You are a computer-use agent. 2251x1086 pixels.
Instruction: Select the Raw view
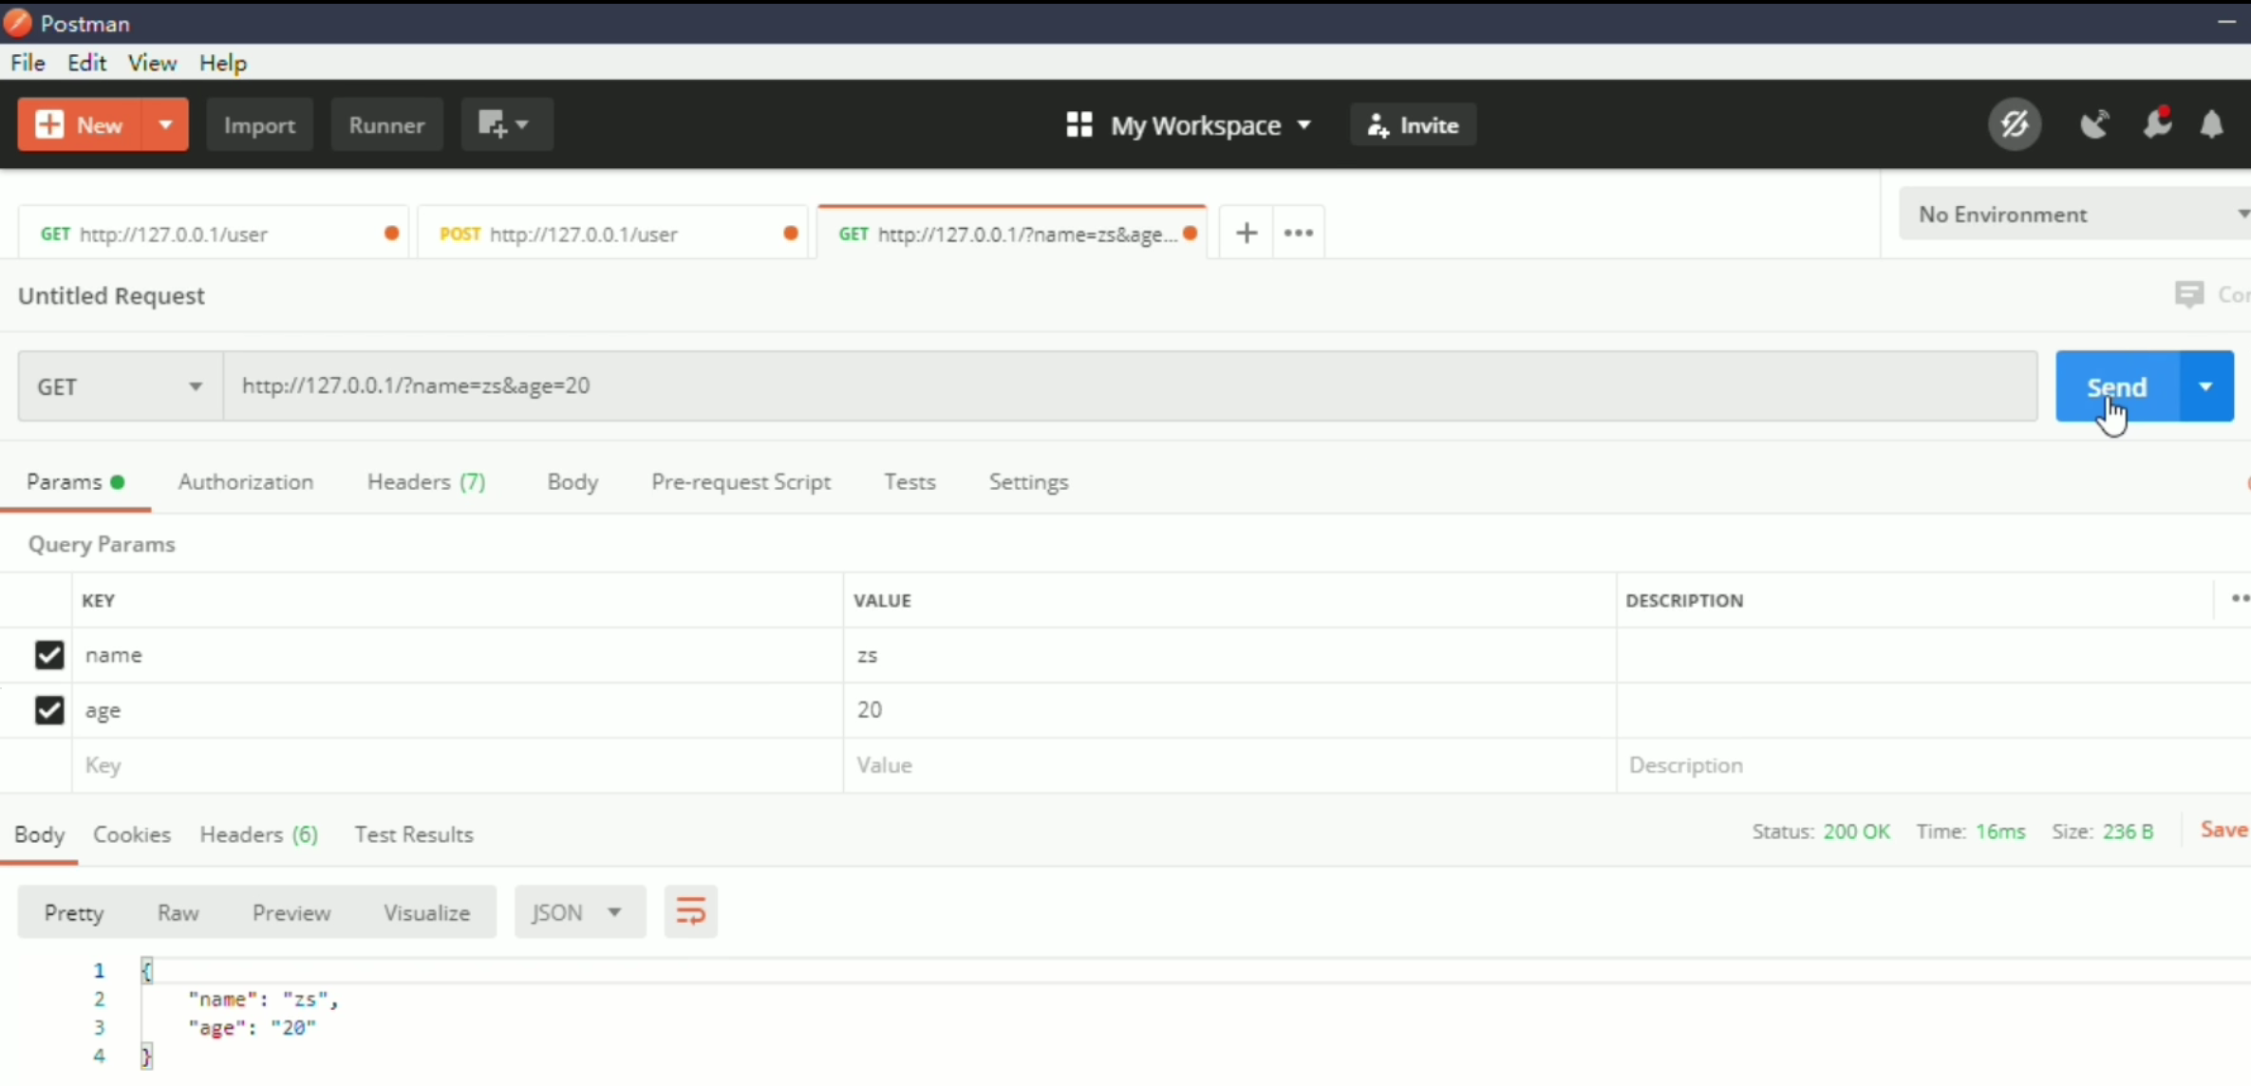(178, 913)
